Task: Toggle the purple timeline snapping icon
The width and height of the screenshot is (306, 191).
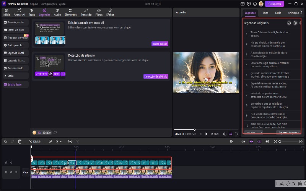Action: coord(251,141)
